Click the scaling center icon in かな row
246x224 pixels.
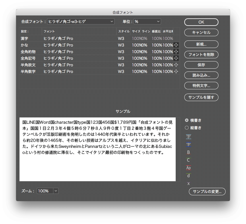coord(176,45)
